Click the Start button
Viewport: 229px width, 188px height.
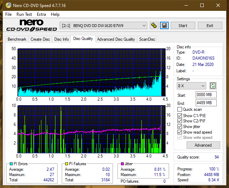pyautogui.click(x=183, y=26)
